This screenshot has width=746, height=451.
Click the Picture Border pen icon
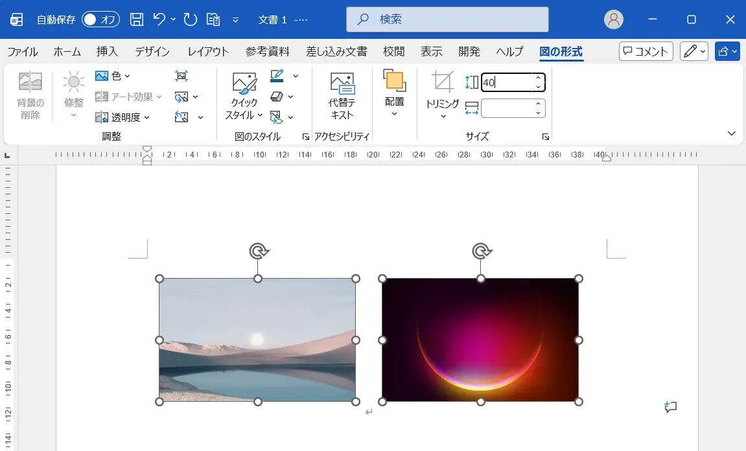pos(277,76)
